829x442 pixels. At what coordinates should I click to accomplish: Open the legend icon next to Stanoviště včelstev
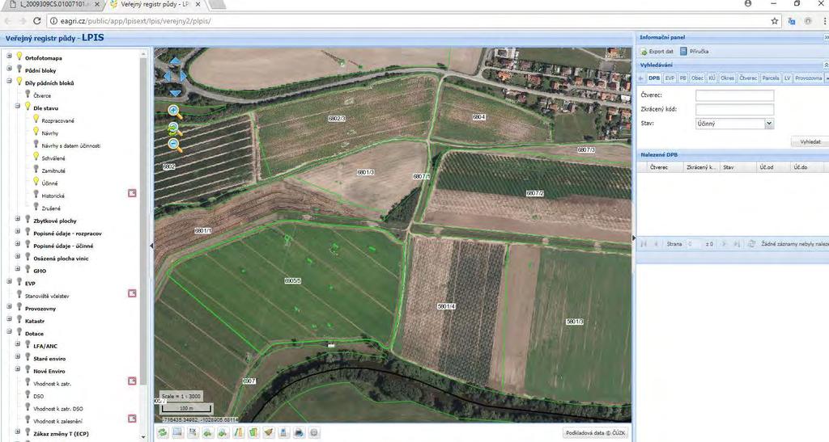pos(132,293)
